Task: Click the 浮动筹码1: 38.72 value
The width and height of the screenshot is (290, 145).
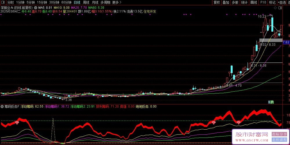Action: click(x=57, y=106)
